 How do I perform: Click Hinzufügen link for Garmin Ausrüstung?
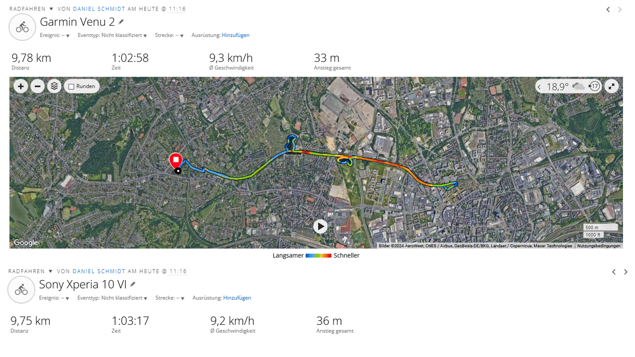point(235,35)
